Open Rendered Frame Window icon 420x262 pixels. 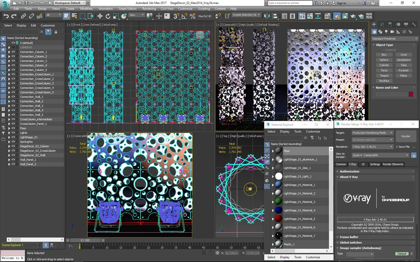point(345,16)
